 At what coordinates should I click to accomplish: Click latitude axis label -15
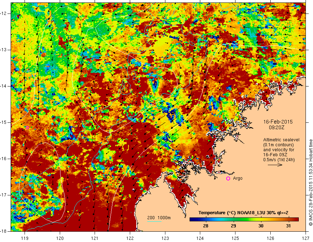point(4,122)
